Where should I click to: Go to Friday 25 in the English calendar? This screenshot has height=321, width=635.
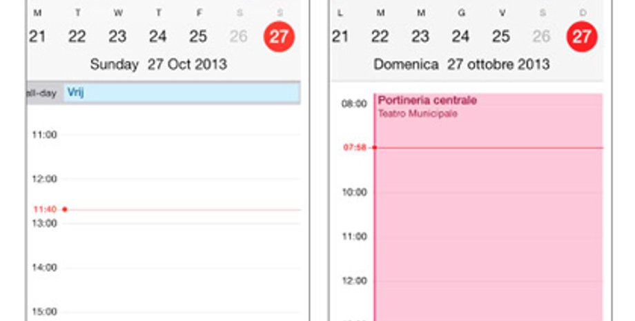pos(198,37)
